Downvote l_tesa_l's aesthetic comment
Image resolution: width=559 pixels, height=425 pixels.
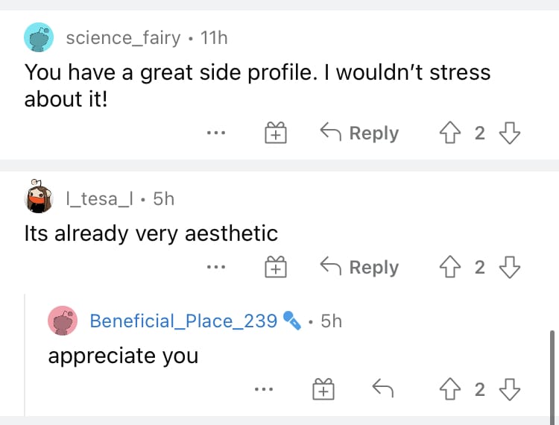(508, 267)
